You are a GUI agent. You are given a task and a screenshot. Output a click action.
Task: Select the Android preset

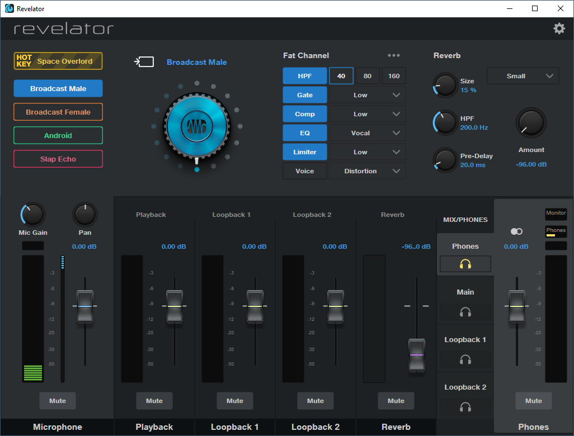pyautogui.click(x=58, y=135)
